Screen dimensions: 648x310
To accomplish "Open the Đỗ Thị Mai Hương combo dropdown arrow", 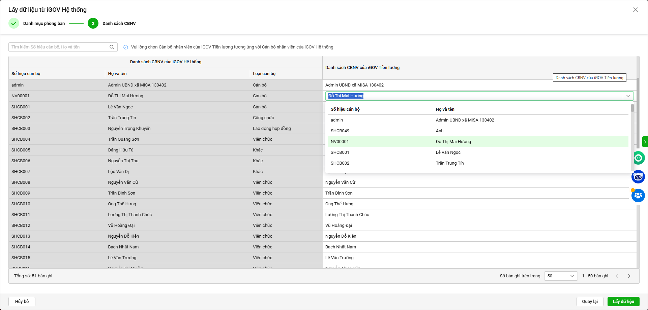I will point(628,96).
